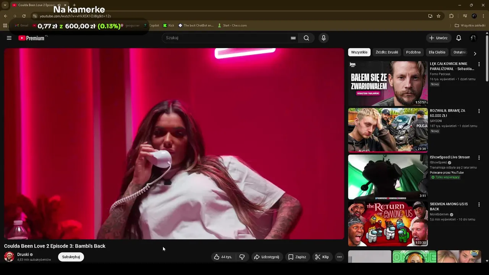This screenshot has width=489, height=275.
Task: Open tab search dropdown arrow
Action: tap(5, 5)
